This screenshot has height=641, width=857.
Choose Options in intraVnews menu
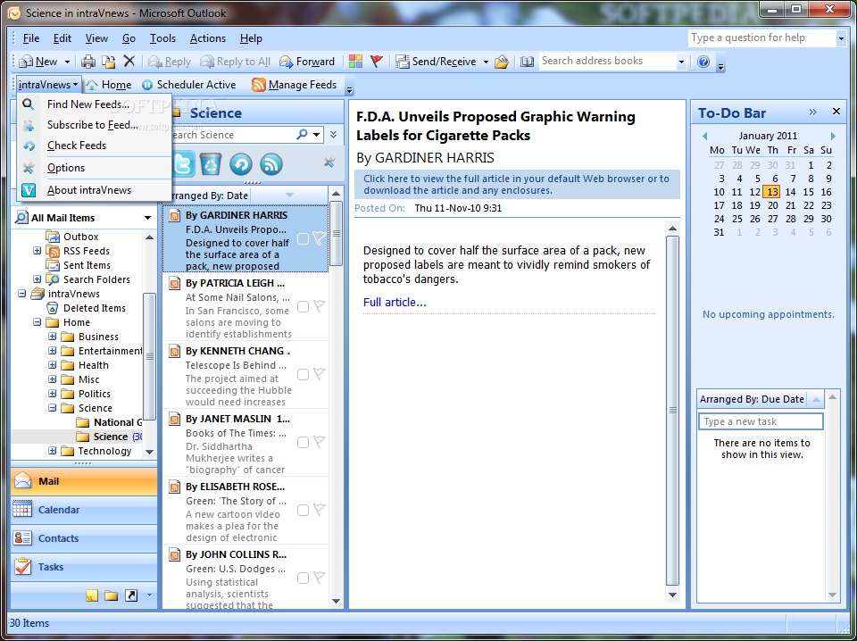pyautogui.click(x=95, y=168)
